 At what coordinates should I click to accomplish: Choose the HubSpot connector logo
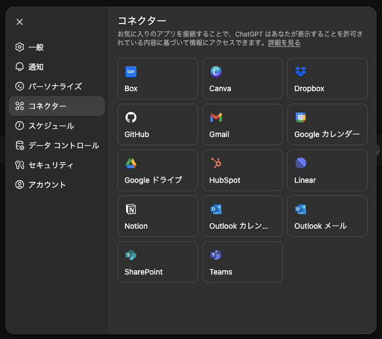[x=216, y=163]
